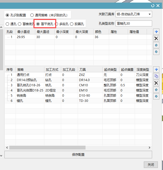Move hole segment row up
Viewport: 163px width, 170px height.
(x=156, y=45)
